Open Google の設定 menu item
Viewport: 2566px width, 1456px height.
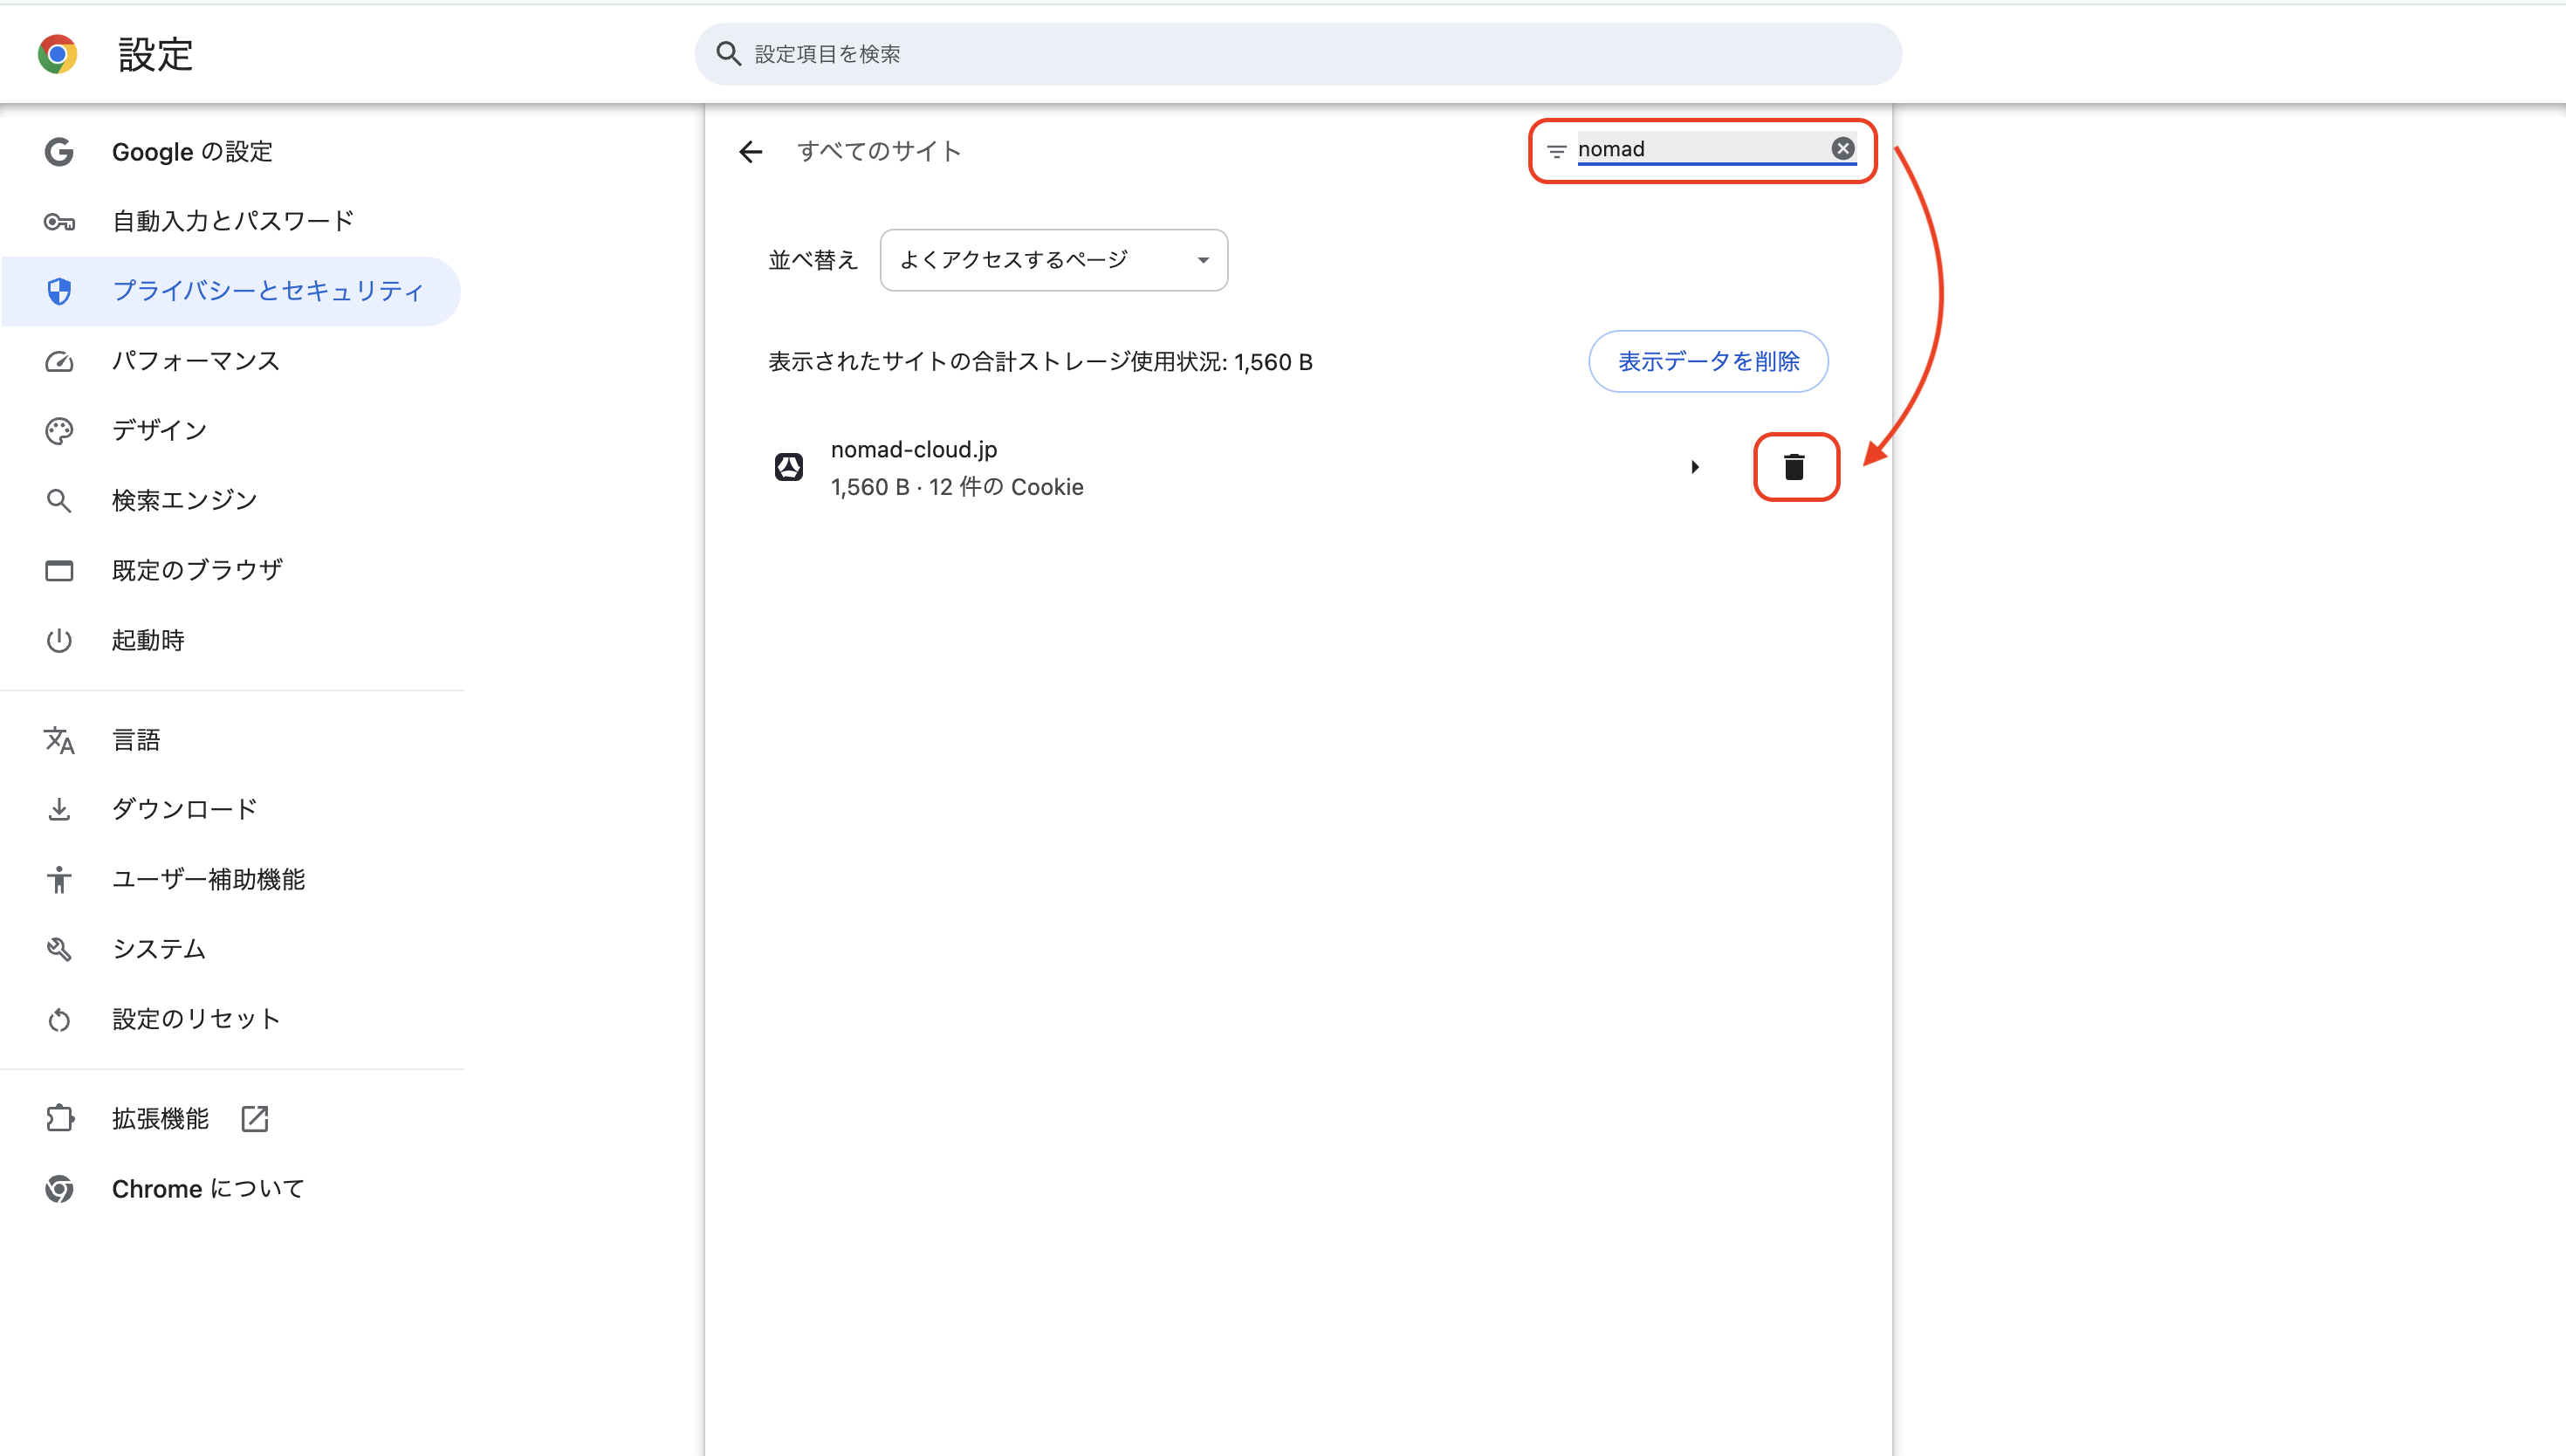click(x=192, y=152)
